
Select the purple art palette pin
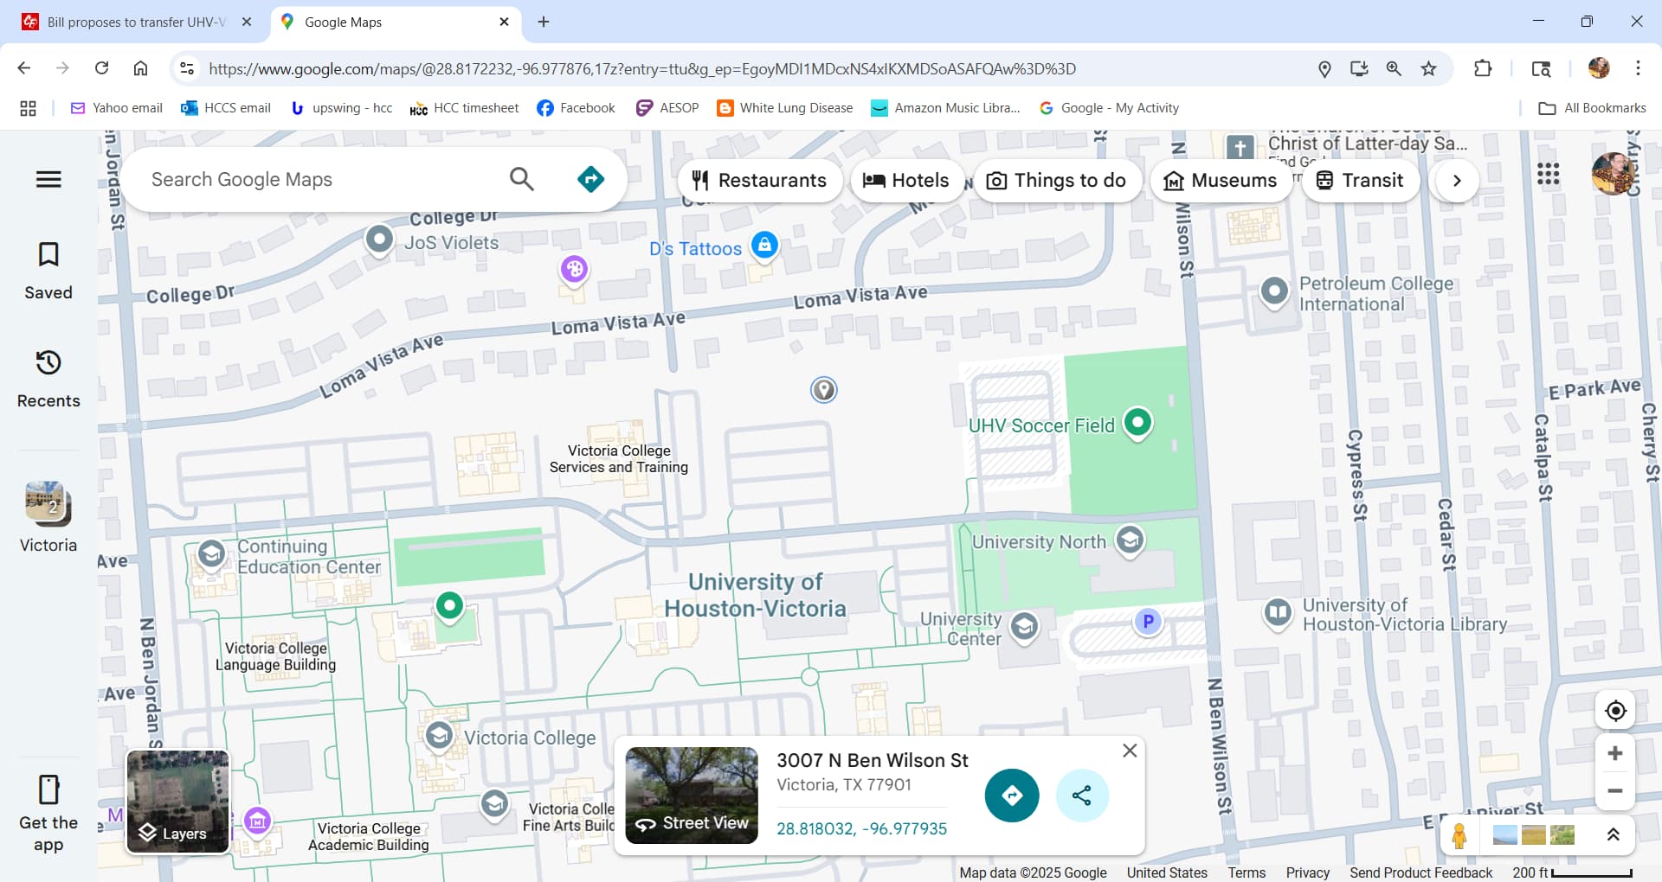click(x=574, y=270)
